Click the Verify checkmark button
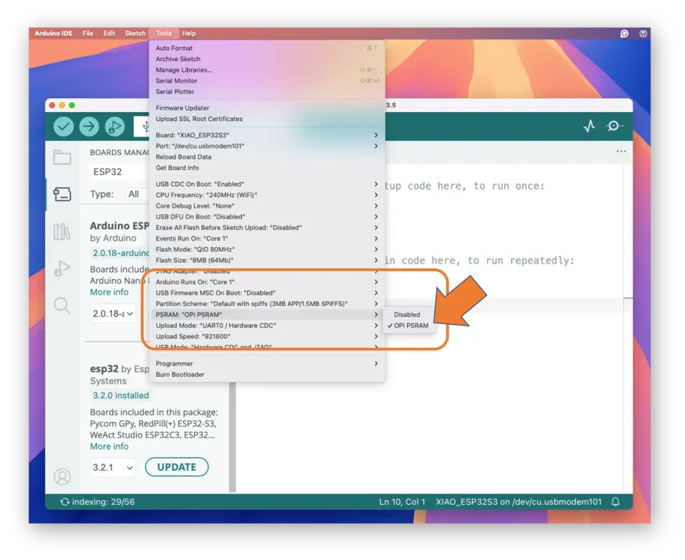685x560 pixels. coord(63,127)
